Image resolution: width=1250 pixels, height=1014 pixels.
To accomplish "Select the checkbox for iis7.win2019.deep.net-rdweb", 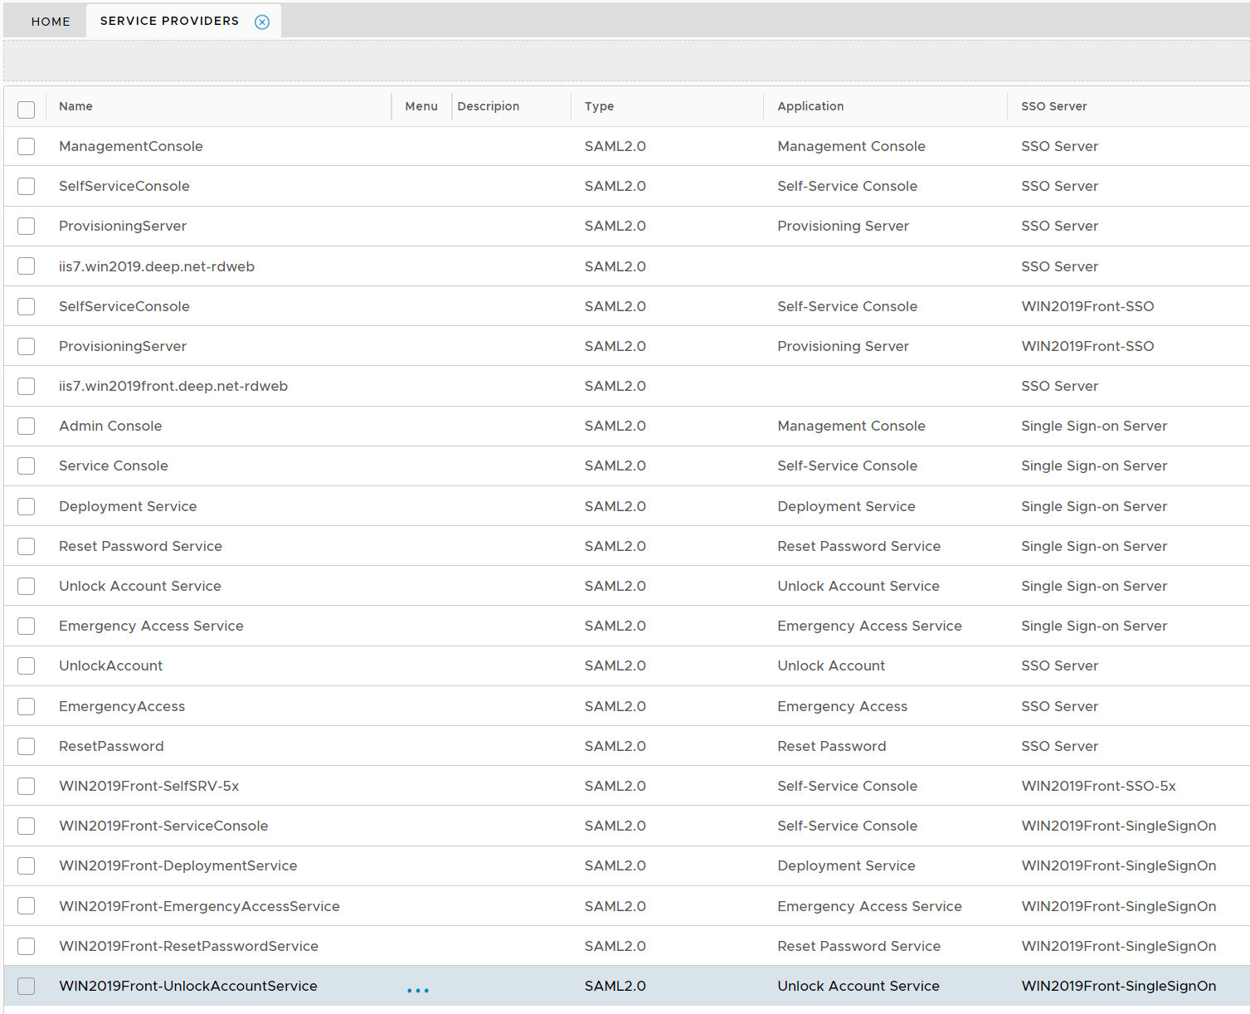I will 27,266.
